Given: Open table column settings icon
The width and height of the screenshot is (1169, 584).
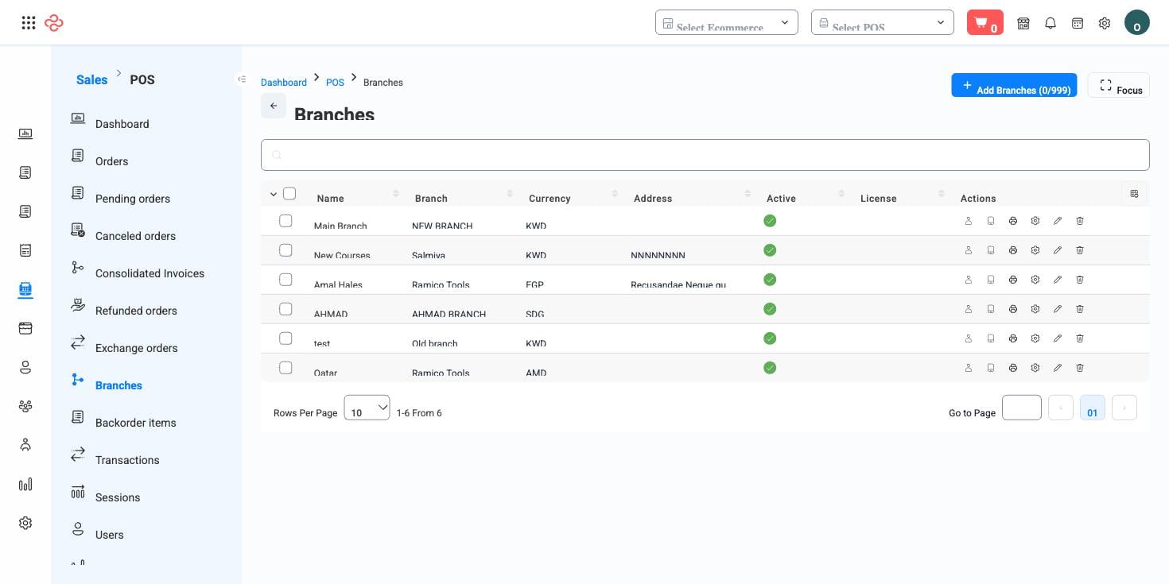Looking at the screenshot, I should [1134, 193].
